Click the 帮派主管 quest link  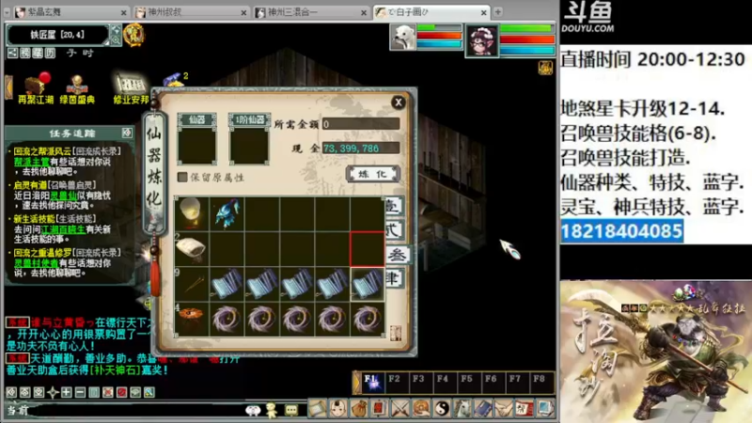32,162
